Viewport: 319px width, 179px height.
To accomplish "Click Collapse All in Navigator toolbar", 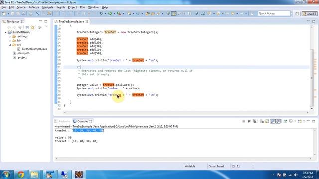I will 27,27.
